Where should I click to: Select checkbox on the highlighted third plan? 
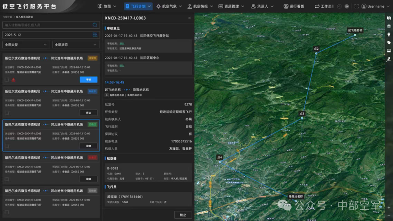[x=6, y=146]
